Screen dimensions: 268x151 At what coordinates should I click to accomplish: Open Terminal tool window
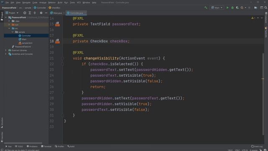[x=46, y=146]
